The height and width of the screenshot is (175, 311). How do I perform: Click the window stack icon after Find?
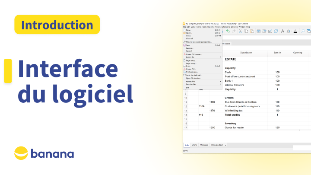point(309,31)
